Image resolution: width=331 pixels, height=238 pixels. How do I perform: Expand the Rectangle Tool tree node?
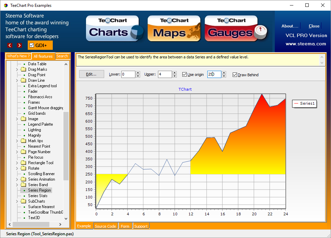(x=17, y=163)
